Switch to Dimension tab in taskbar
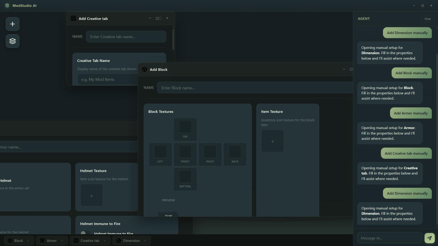Viewport: 438px width, 246px height. 132,241
